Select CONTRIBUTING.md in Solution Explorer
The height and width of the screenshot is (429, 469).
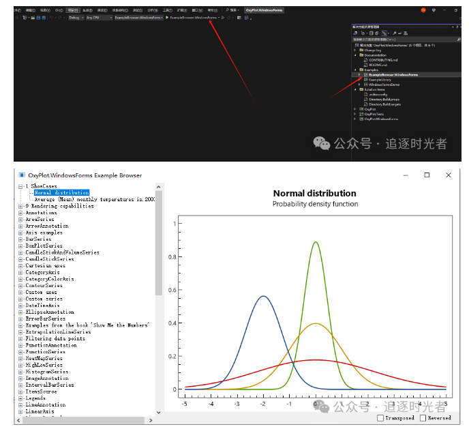383,60
